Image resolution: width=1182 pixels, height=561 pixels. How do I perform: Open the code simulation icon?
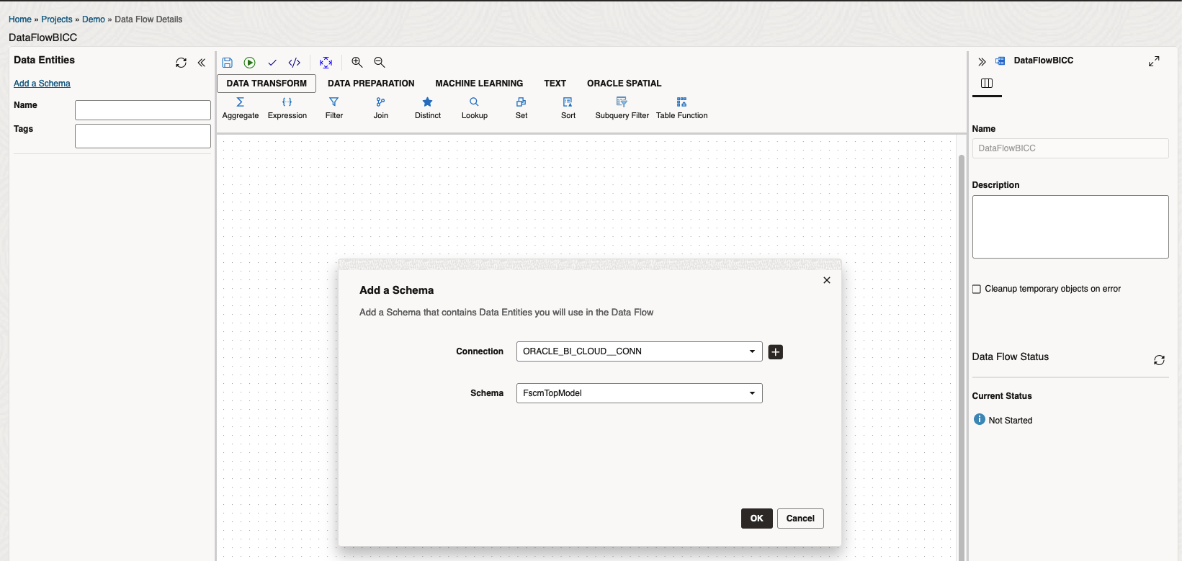coord(295,63)
